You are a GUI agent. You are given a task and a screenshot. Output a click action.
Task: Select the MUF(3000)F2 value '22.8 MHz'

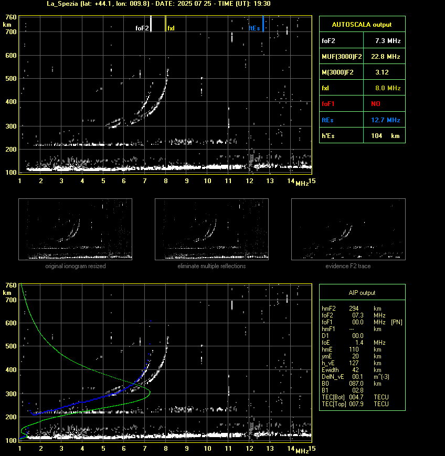click(x=386, y=57)
